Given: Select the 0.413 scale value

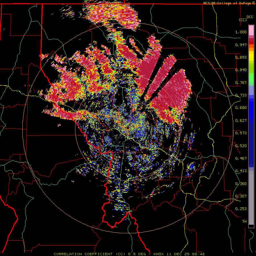Looking at the screenshot, I should (241, 171).
